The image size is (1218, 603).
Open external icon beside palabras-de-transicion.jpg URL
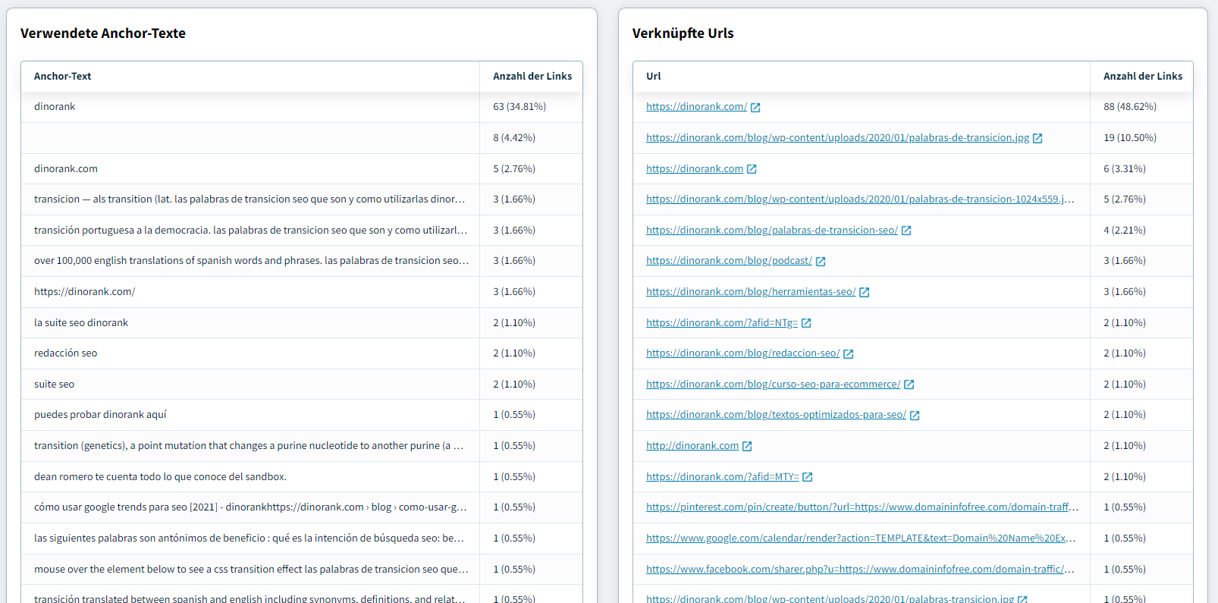point(1037,138)
